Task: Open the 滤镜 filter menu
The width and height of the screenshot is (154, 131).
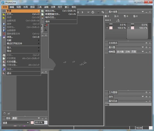Action: (46, 7)
